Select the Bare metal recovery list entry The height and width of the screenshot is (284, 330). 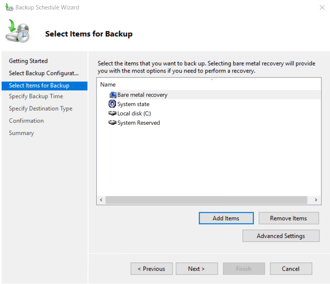142,95
